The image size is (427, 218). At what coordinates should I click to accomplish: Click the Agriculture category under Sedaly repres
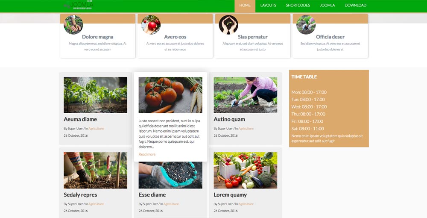(96, 204)
